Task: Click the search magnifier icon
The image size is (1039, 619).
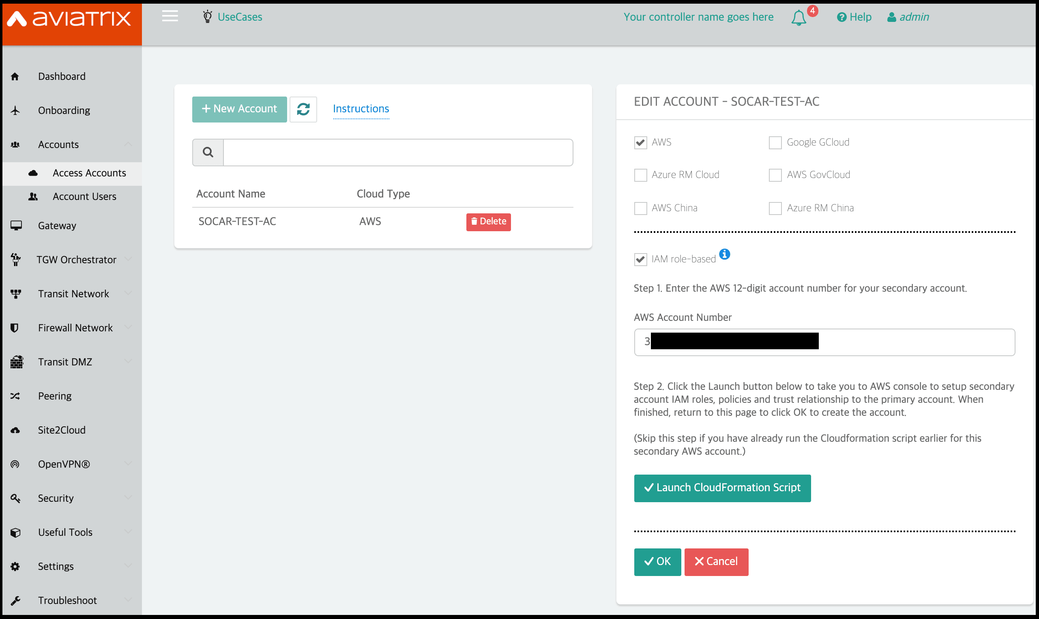Action: tap(208, 152)
